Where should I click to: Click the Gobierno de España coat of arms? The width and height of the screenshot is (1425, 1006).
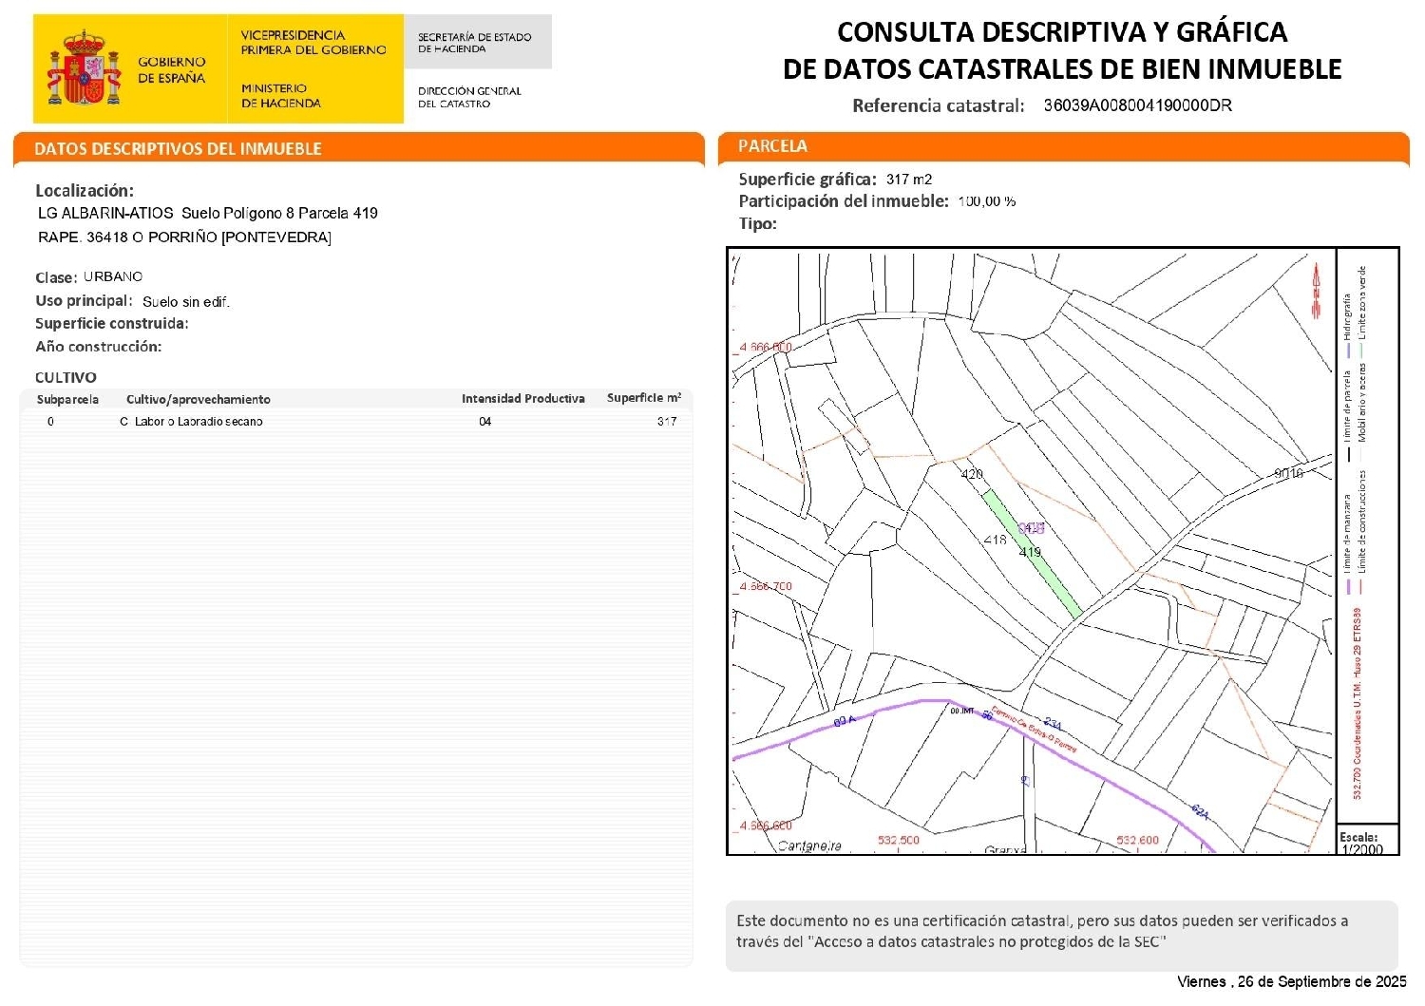[x=85, y=68]
